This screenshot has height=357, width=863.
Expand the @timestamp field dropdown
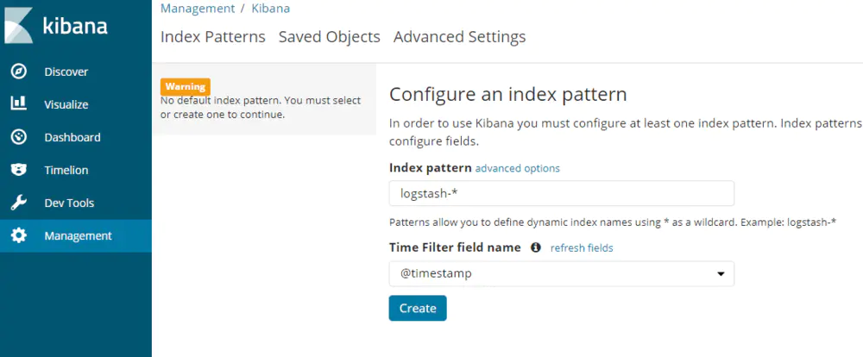coord(552,274)
